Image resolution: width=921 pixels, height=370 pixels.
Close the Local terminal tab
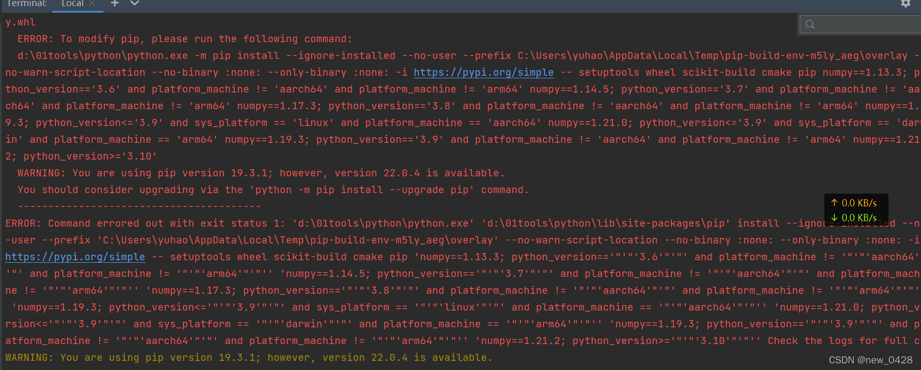coord(92,4)
